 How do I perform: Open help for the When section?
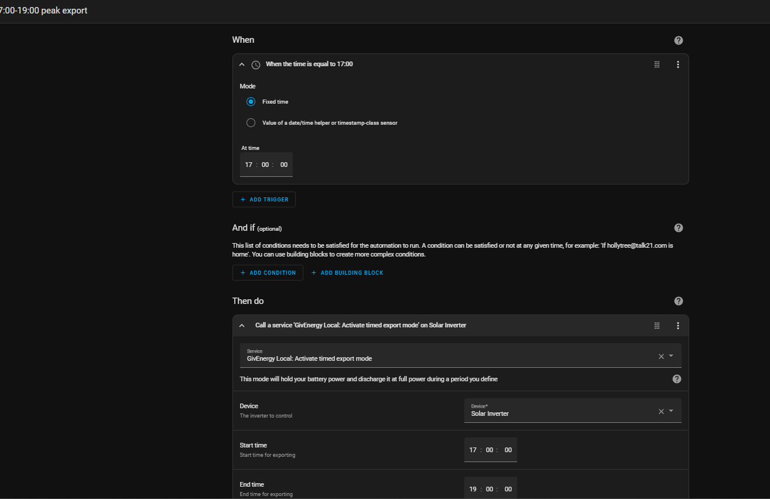coord(678,40)
